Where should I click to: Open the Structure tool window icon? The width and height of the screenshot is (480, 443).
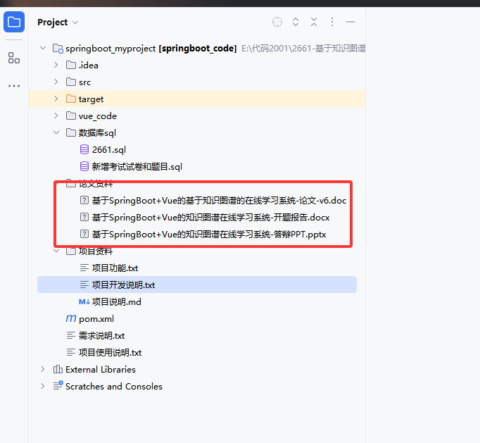pyautogui.click(x=14, y=58)
